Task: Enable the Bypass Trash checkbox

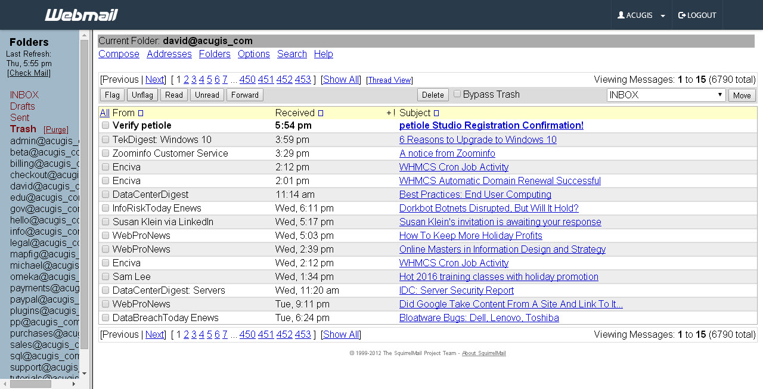Action: tap(457, 94)
